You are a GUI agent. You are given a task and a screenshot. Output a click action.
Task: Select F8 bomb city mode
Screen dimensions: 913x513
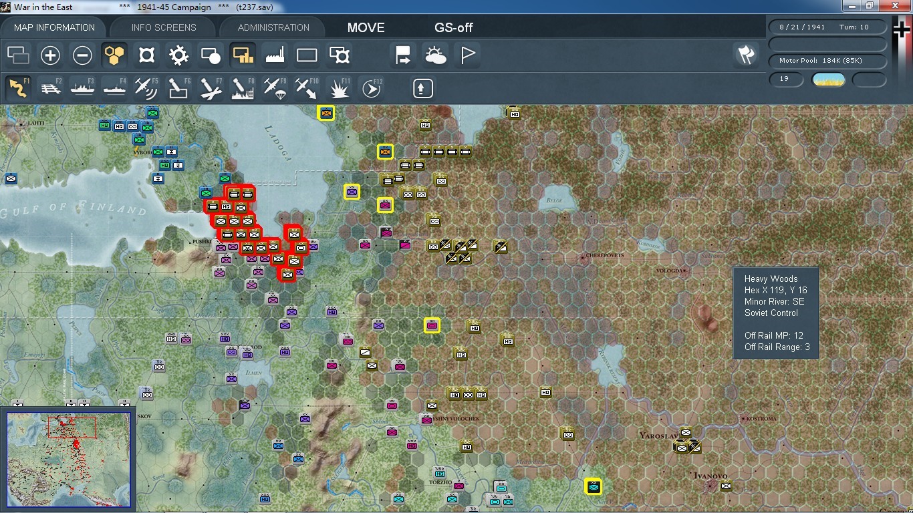click(243, 88)
